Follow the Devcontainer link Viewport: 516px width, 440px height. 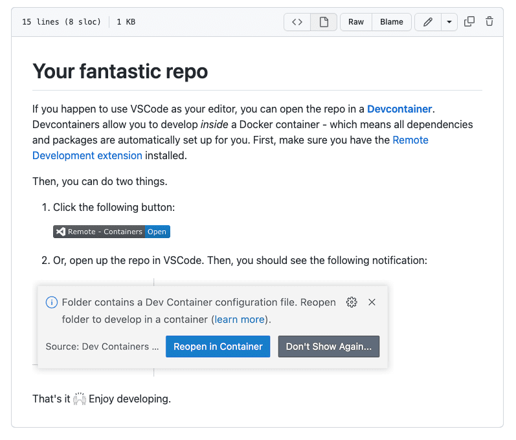[x=399, y=109]
